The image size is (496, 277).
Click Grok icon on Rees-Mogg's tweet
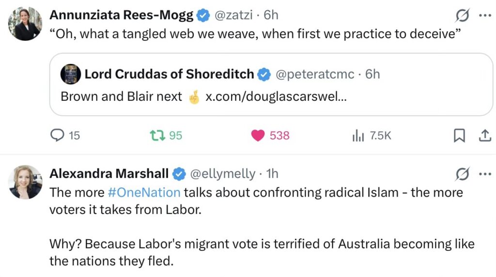pyautogui.click(x=463, y=16)
